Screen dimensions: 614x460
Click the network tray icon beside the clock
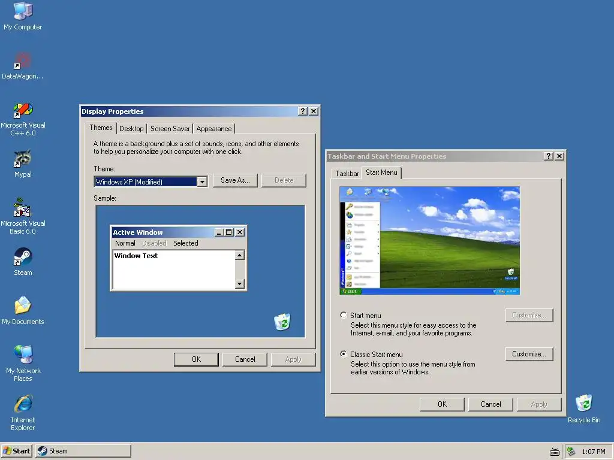pos(571,452)
